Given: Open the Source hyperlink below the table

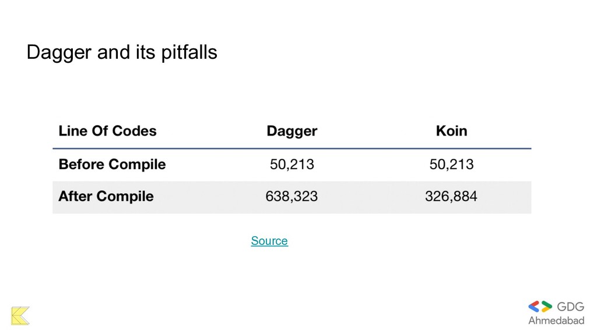Looking at the screenshot, I should [x=269, y=241].
